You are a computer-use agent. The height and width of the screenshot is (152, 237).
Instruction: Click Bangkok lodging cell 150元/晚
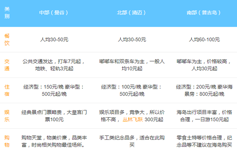point(54,91)
